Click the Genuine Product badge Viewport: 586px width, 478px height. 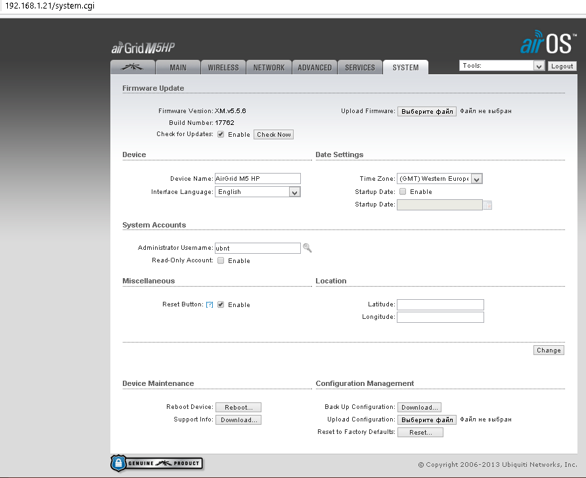156,463
